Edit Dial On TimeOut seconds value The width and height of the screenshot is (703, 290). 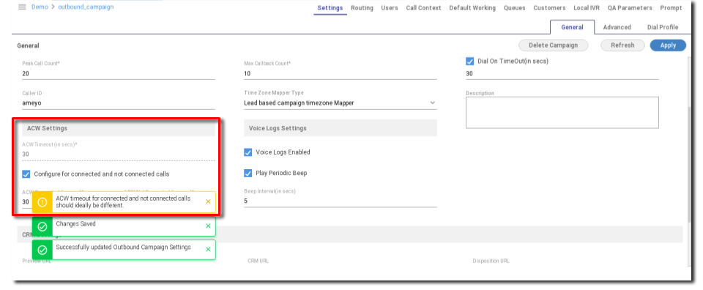[x=562, y=73]
